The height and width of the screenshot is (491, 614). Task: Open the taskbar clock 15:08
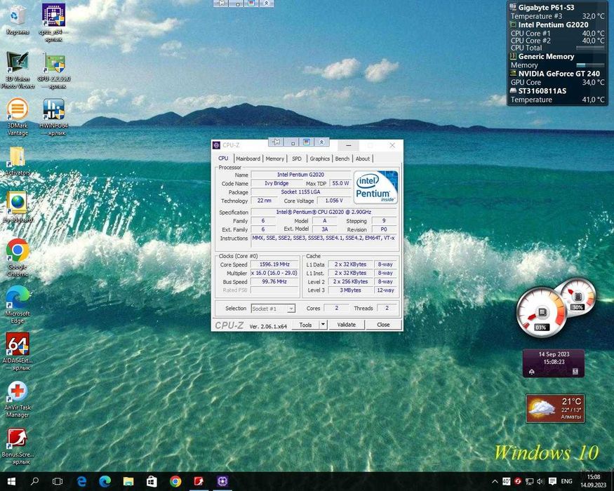point(593,481)
